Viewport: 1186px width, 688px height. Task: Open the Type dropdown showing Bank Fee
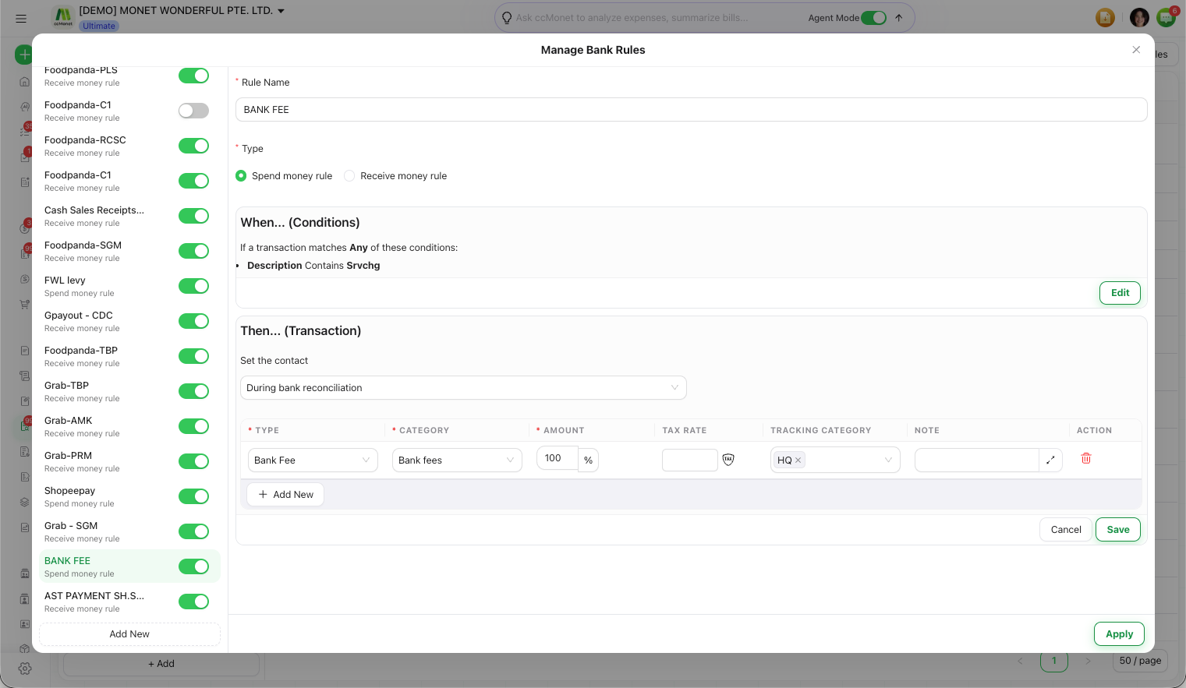coord(313,460)
